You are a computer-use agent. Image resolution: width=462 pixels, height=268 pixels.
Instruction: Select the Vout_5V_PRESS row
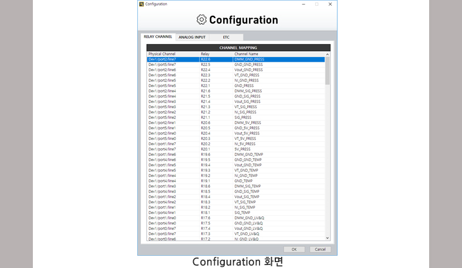click(236, 133)
